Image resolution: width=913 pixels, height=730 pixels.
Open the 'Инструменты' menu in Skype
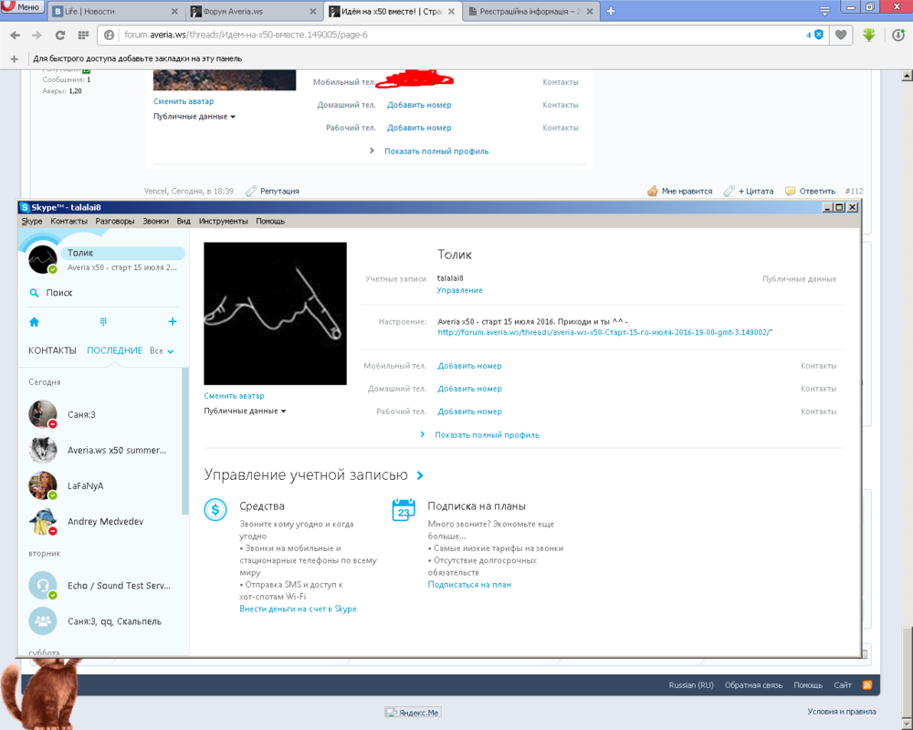coord(223,221)
